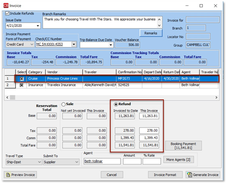Select the Sale radio button
Image resolution: width=227 pixels, height=184 pixels.
tap(64, 104)
